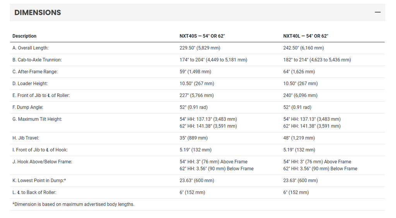Click the 242.50" (6,160 mm) value cell
Viewport: 396px width, 218px height.
[304, 48]
